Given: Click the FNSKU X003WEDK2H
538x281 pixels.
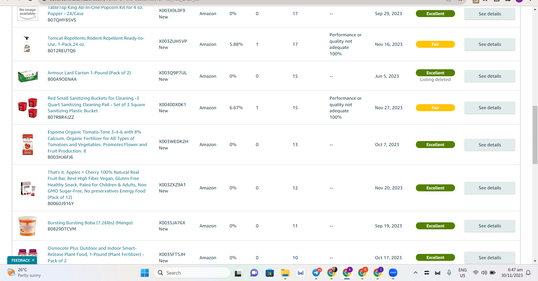Looking at the screenshot, I should 173,141.
